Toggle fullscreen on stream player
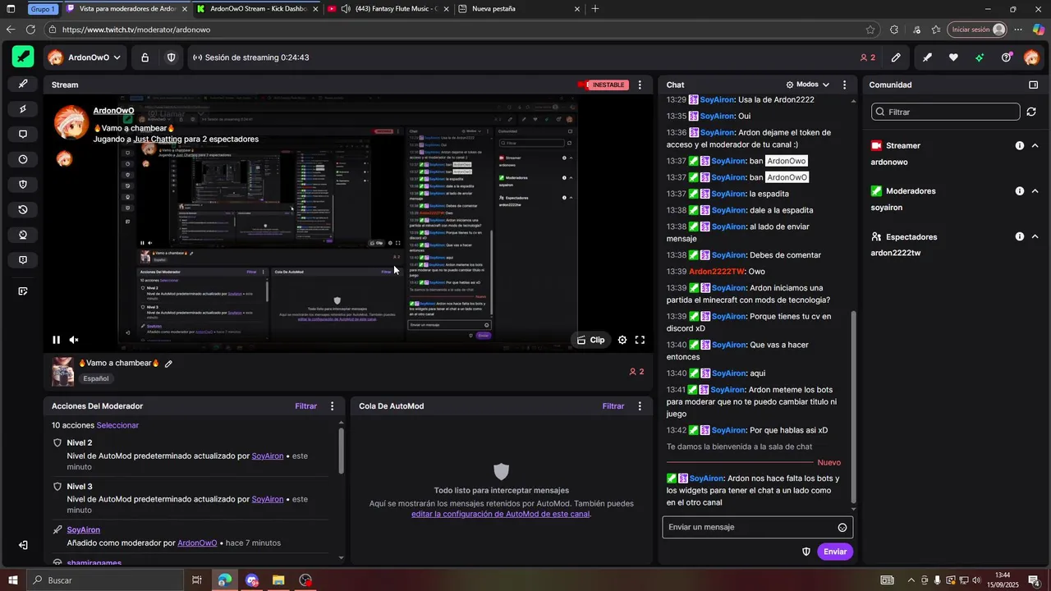 (x=640, y=340)
